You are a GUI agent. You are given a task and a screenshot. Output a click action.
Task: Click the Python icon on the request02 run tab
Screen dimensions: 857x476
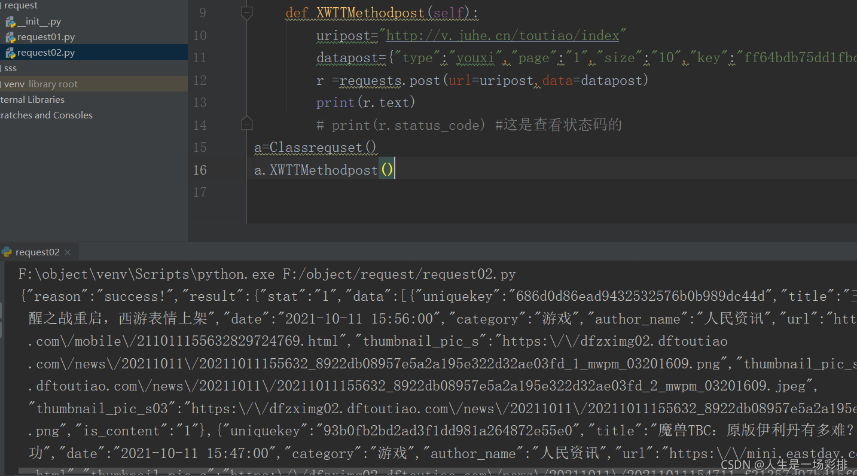tap(7, 252)
